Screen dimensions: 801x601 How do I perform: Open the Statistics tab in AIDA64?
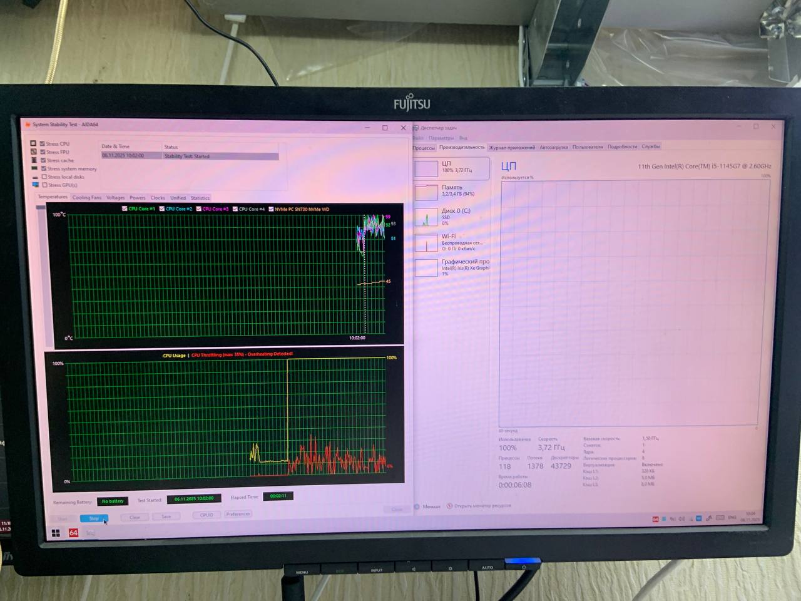(200, 198)
